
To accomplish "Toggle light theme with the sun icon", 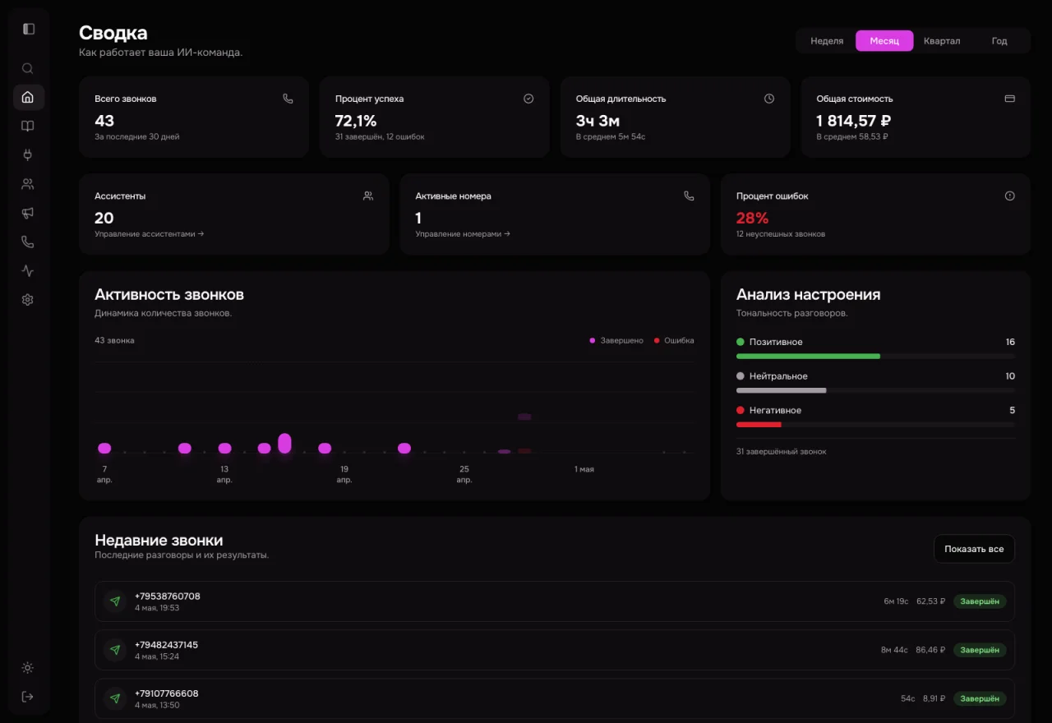I will click(x=28, y=668).
